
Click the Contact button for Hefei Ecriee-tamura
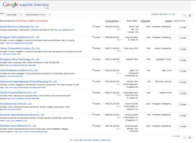183,71
